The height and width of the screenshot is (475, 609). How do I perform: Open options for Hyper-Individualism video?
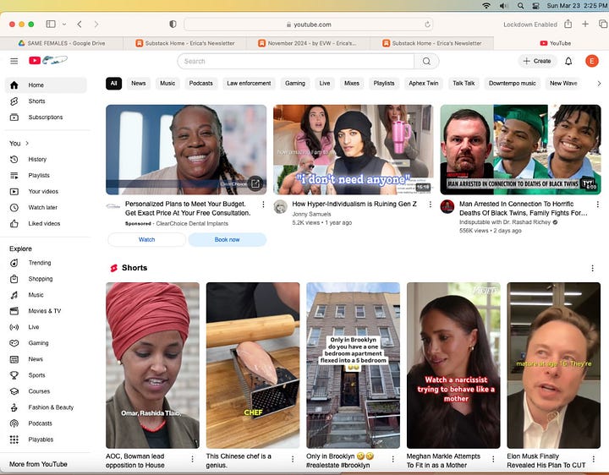click(431, 205)
